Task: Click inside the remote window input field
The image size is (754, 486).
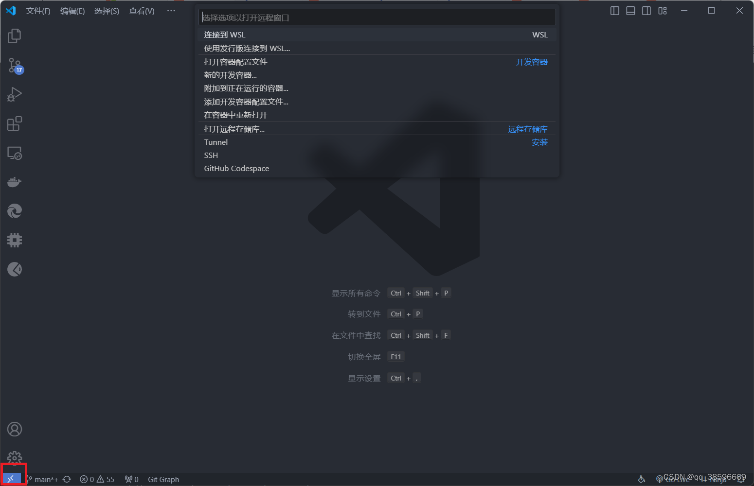Action: (x=377, y=17)
